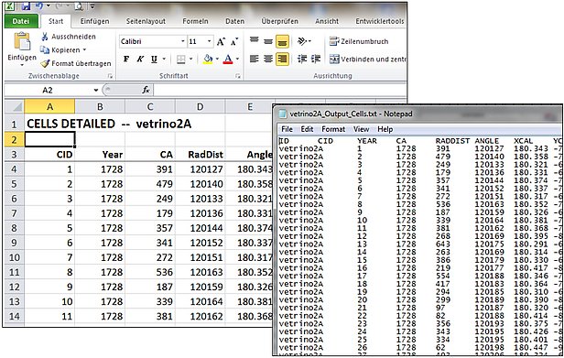Click the Undo arrow in Excel
The image size is (564, 358).
pyautogui.click(x=38, y=6)
